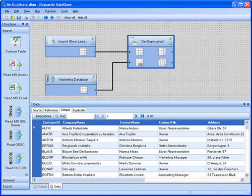Expand the Import functions group
Viewport: 252px width, 196px height.
coord(15,31)
